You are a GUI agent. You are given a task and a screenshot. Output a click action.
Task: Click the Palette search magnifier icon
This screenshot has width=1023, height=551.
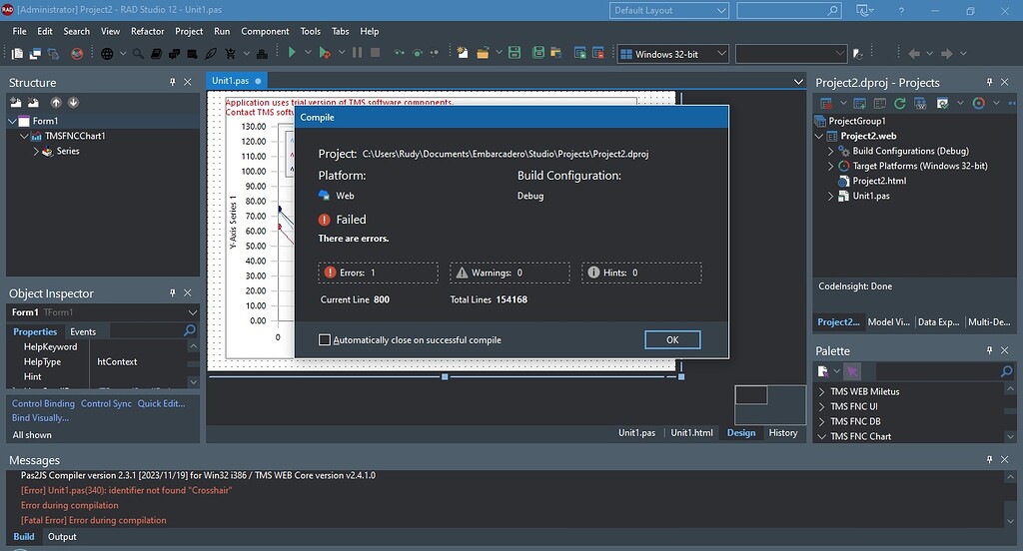pyautogui.click(x=1006, y=371)
